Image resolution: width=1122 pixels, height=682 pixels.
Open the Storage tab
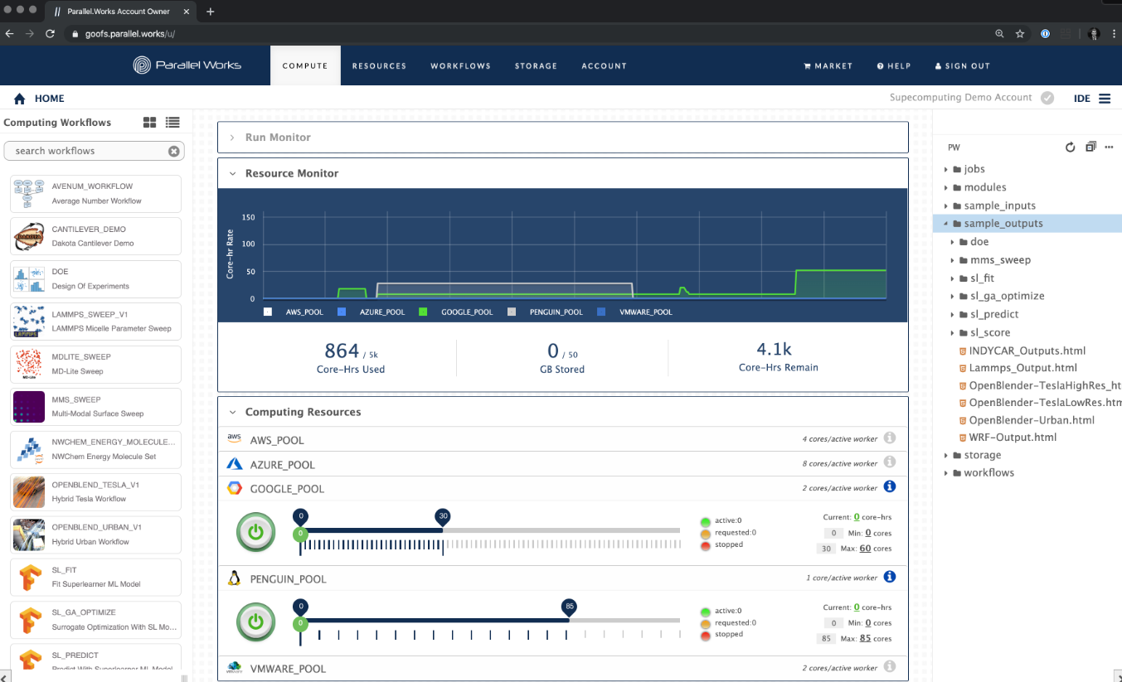(536, 65)
